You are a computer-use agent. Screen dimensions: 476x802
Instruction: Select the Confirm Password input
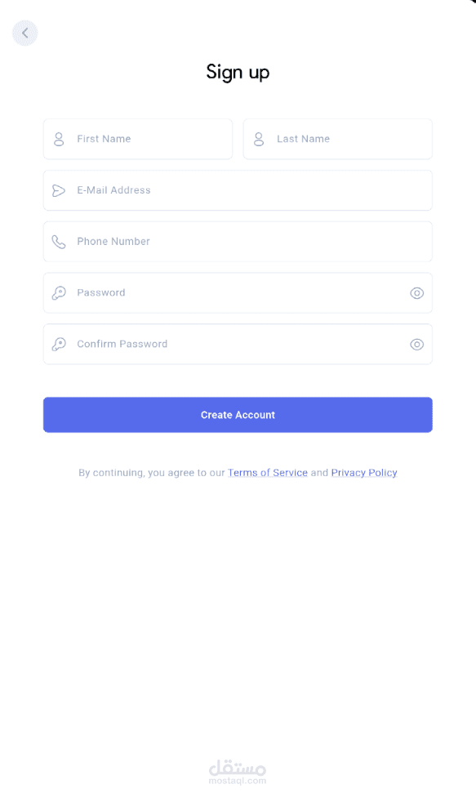coord(238,344)
